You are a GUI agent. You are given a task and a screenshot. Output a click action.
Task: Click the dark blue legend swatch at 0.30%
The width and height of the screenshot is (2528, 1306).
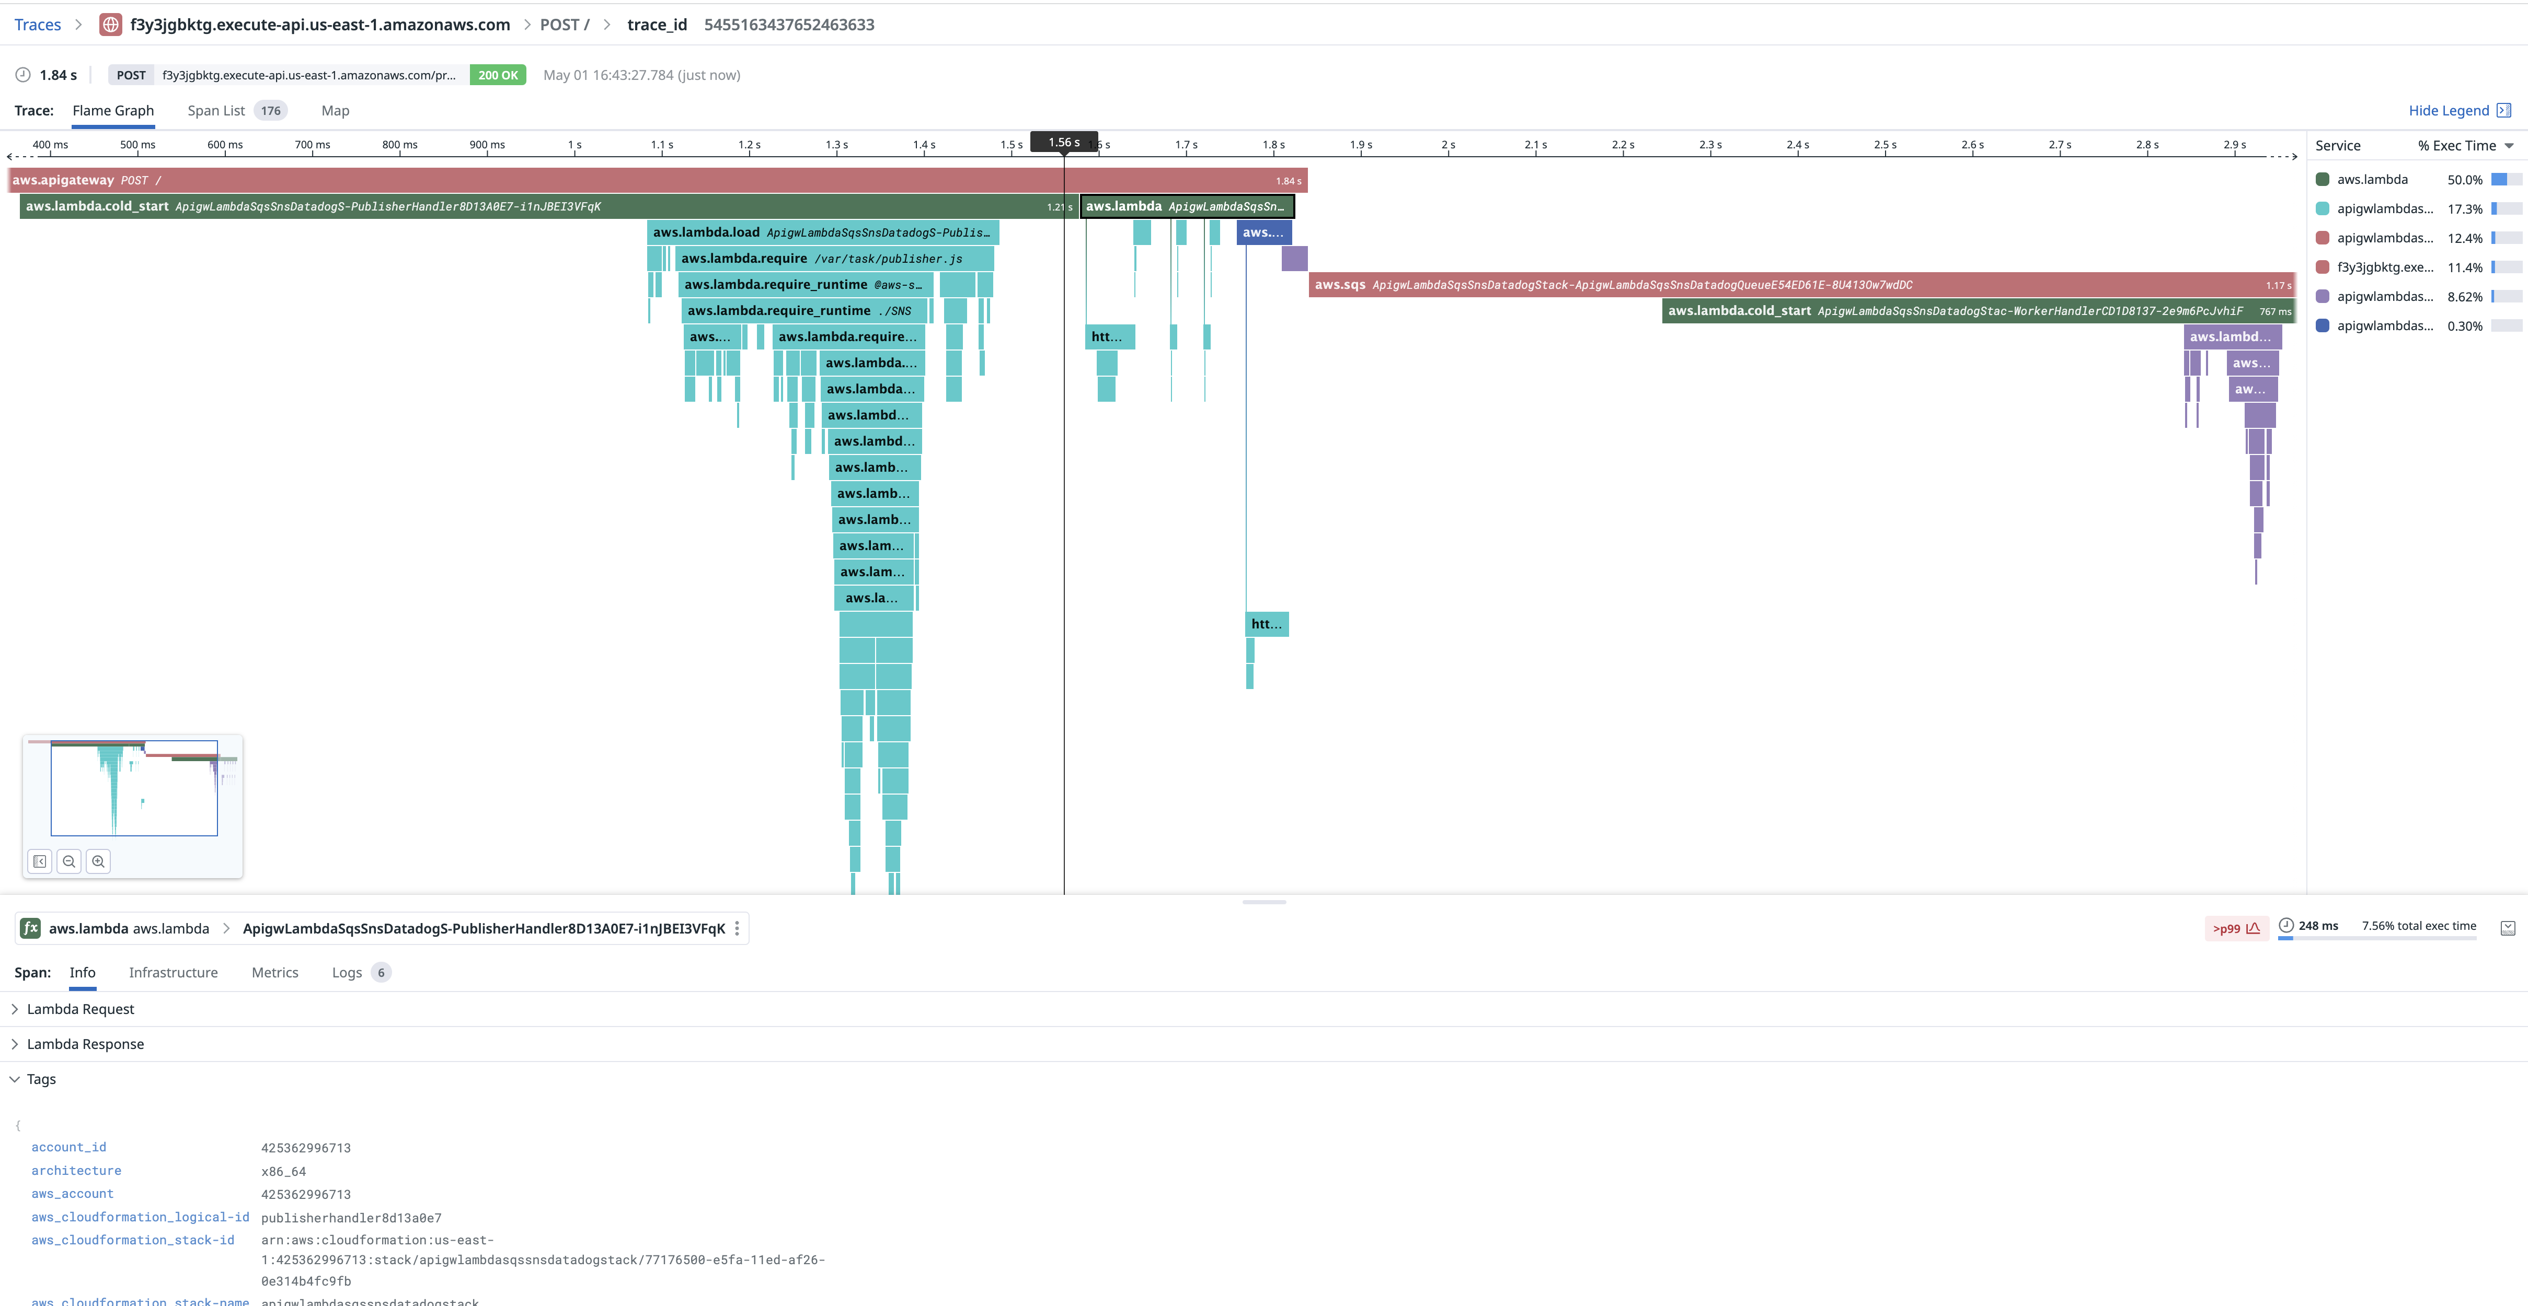point(2322,325)
